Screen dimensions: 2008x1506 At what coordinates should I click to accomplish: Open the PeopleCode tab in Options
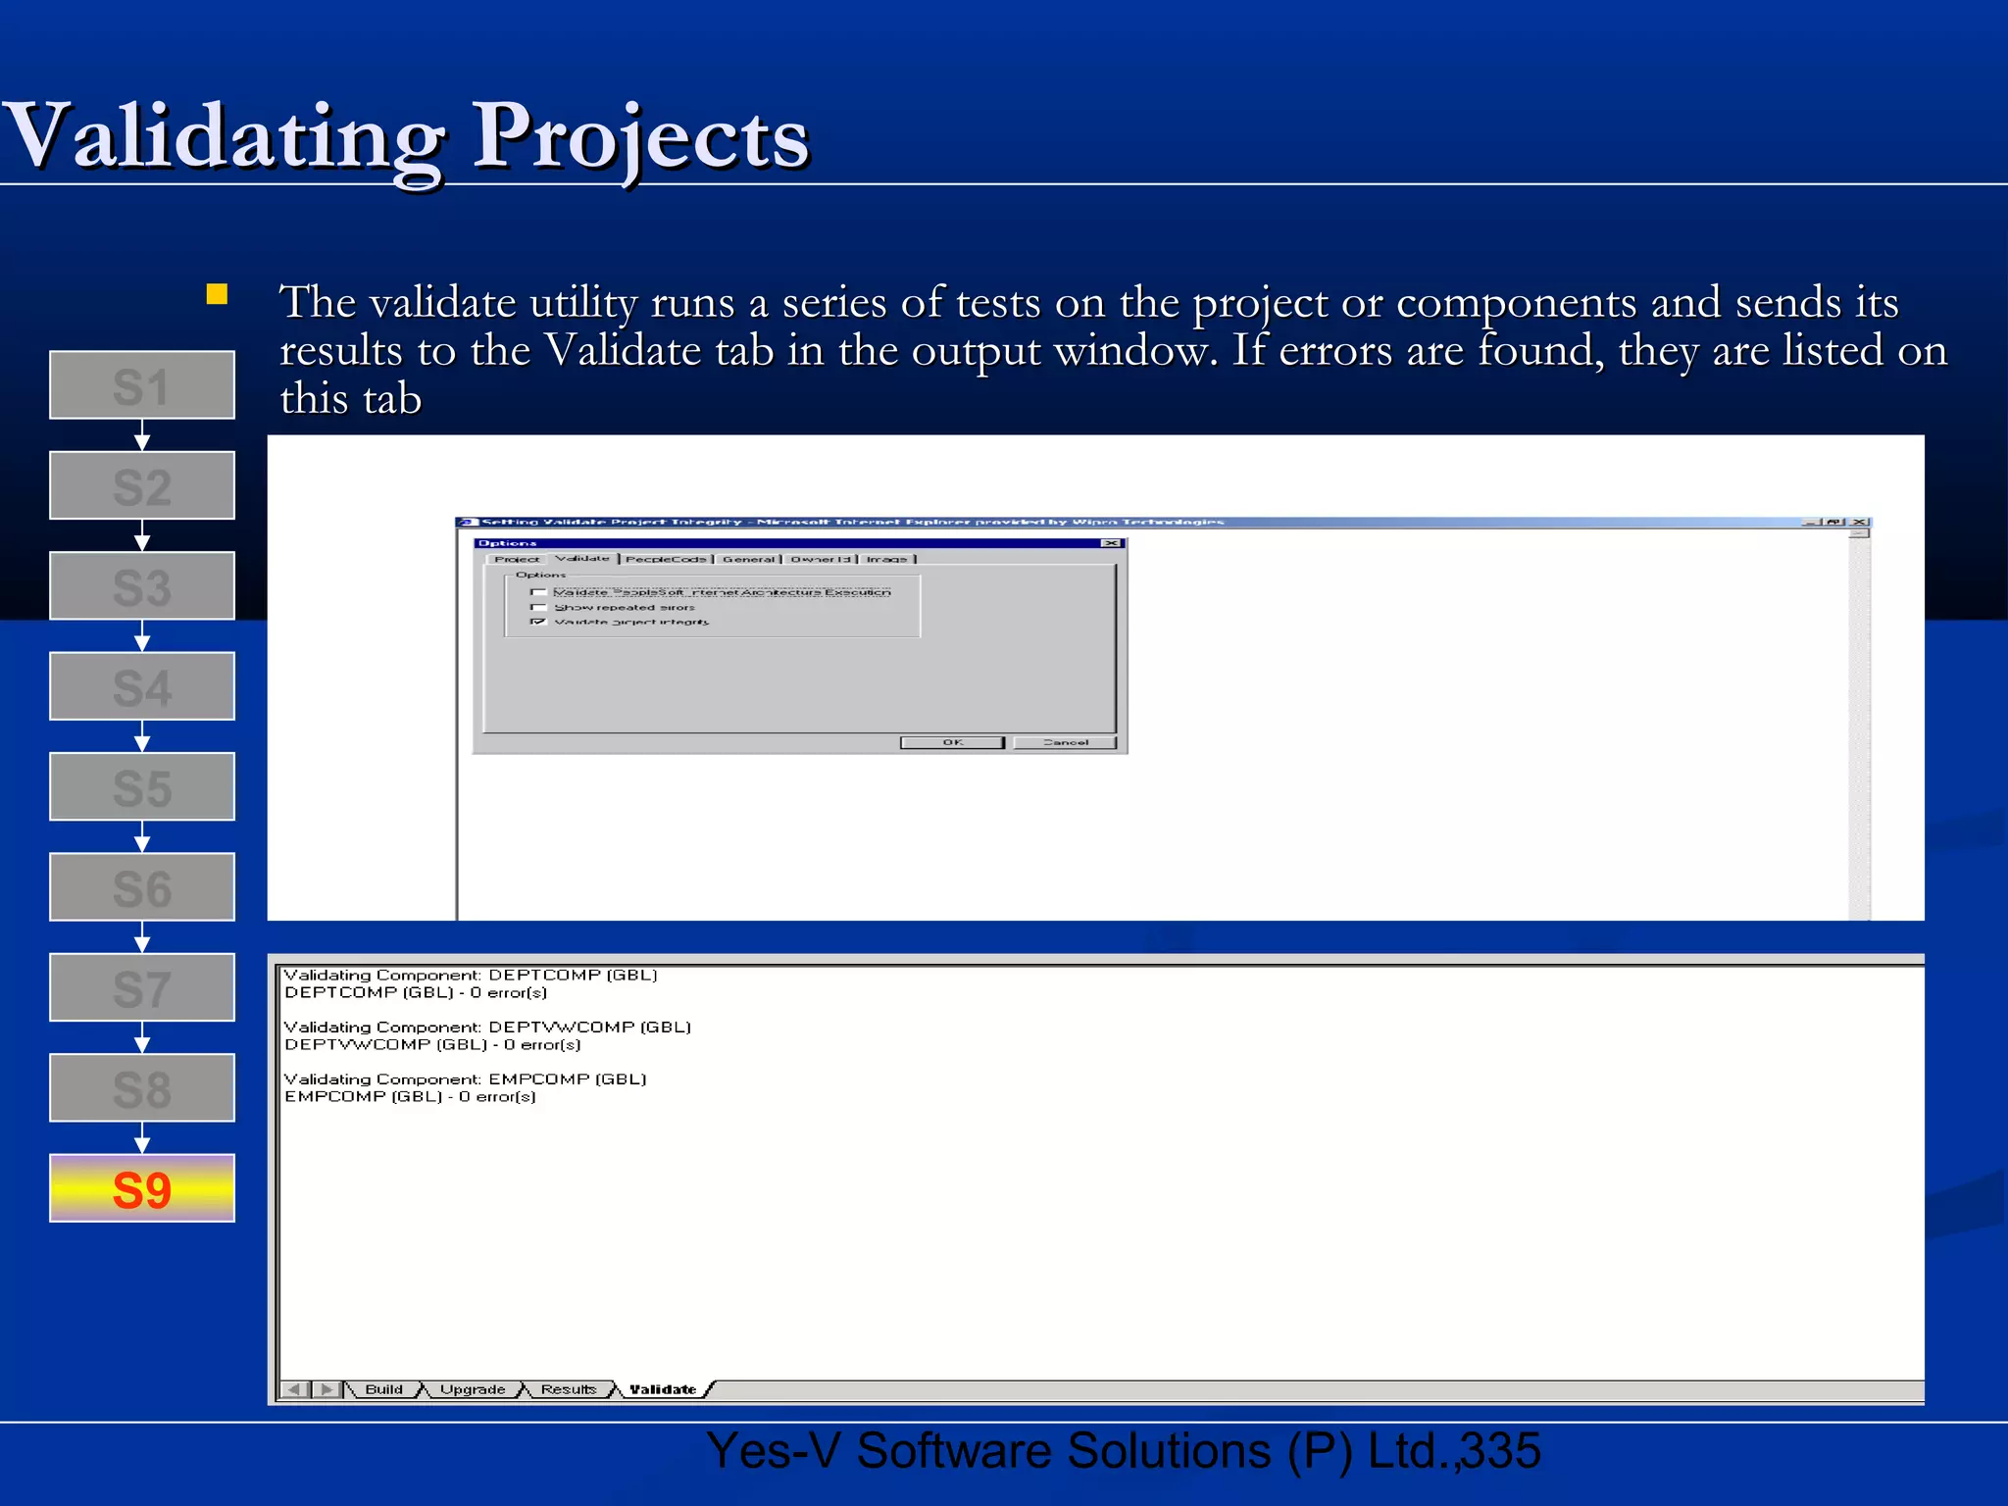[666, 559]
